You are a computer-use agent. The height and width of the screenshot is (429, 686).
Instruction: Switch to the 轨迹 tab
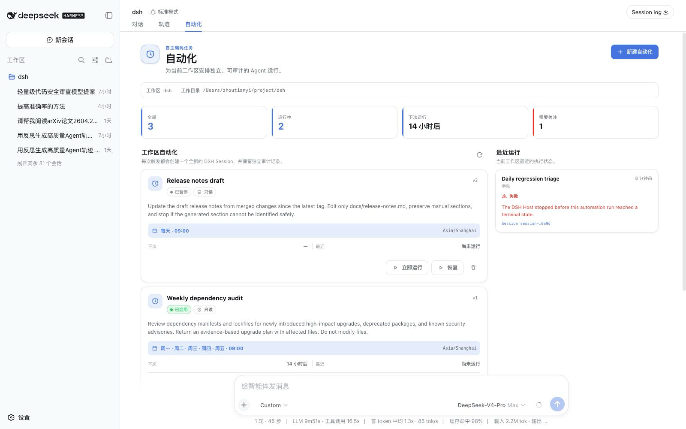[x=164, y=24]
